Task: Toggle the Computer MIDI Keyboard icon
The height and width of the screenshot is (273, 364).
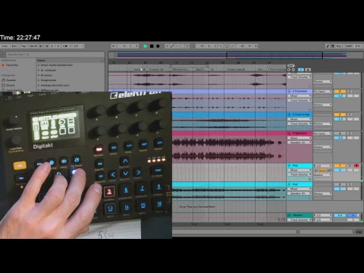Action: pyautogui.click(x=333, y=46)
